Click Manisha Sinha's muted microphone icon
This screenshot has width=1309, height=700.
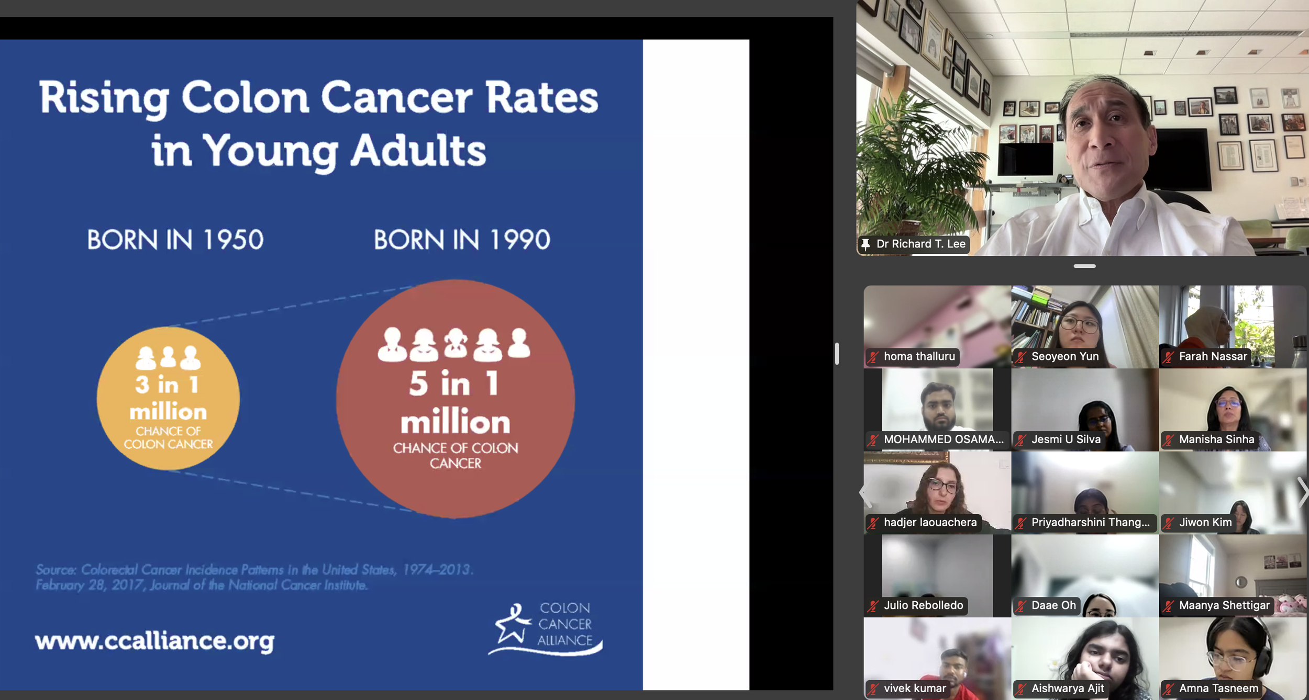[1168, 440]
